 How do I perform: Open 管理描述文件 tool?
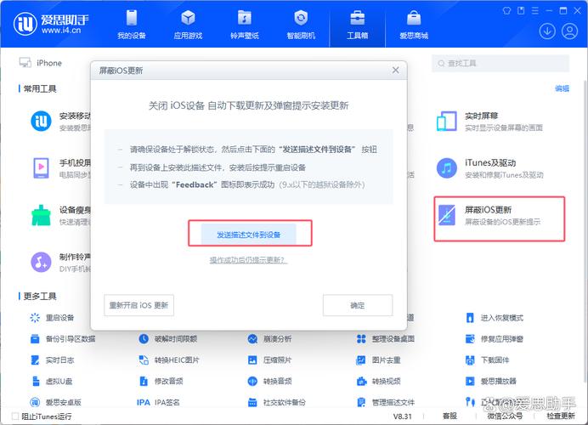coord(385,402)
